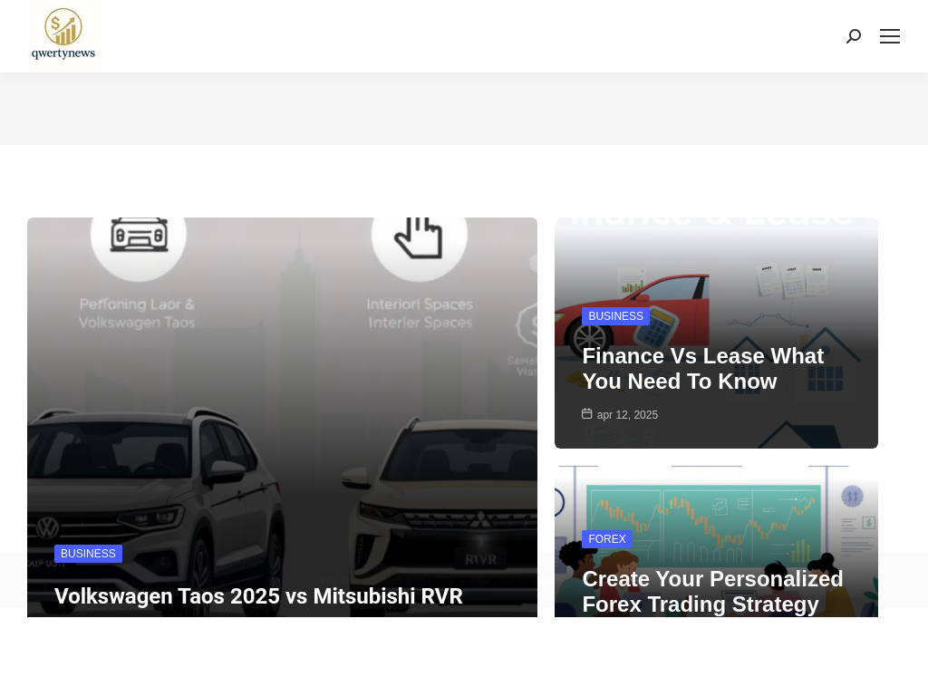
Task: Click calendar icon beside apr 12, 2025
Action: click(586, 413)
